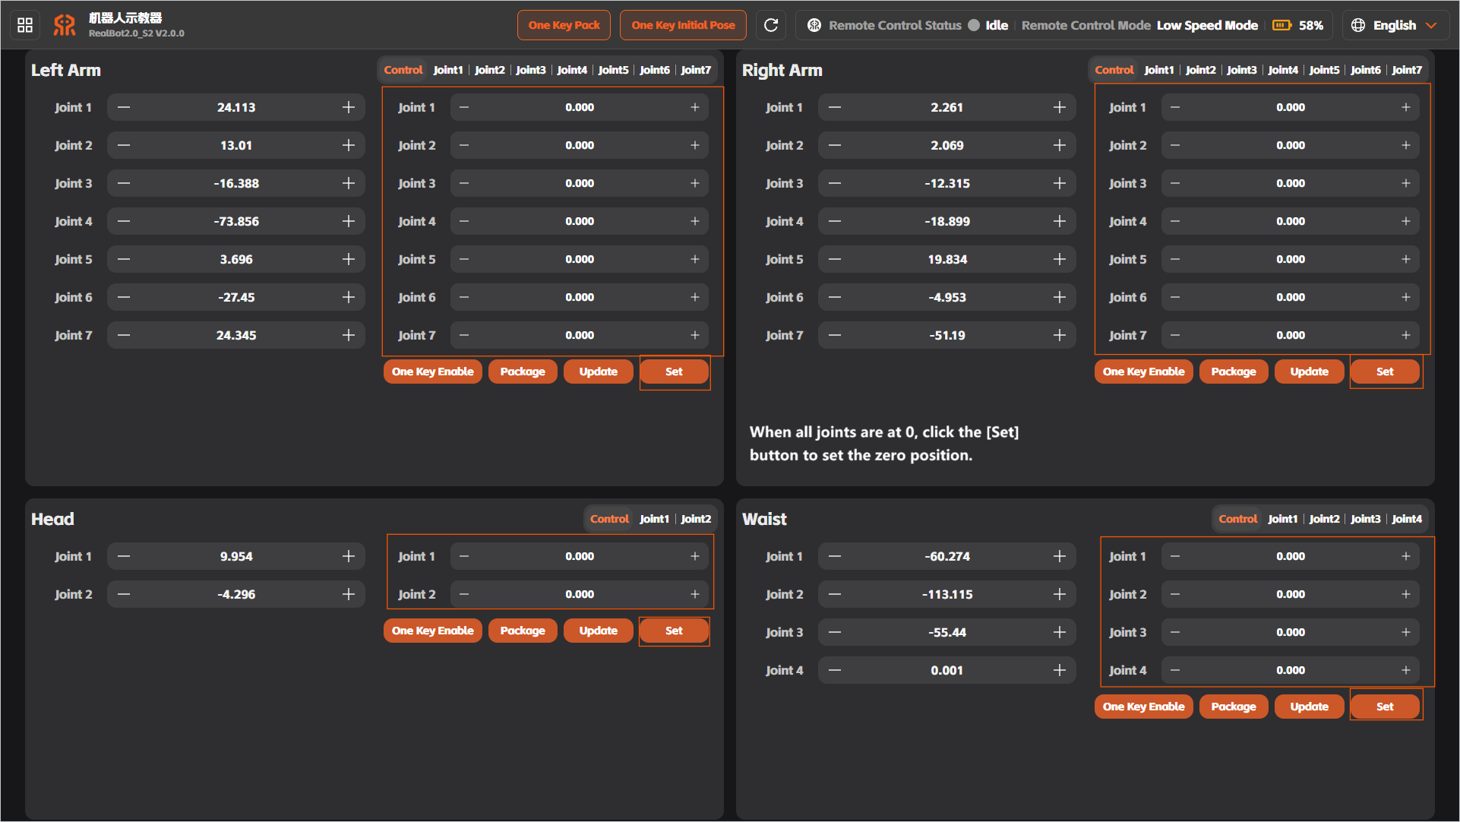This screenshot has height=822, width=1460.
Task: Select Joint2 tab in the Head panel
Action: (696, 519)
